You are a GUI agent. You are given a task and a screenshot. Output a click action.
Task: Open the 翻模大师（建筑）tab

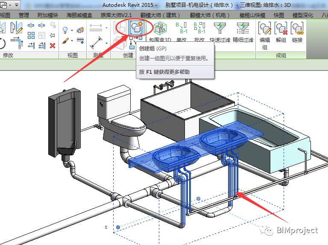pyautogui.click(x=160, y=15)
